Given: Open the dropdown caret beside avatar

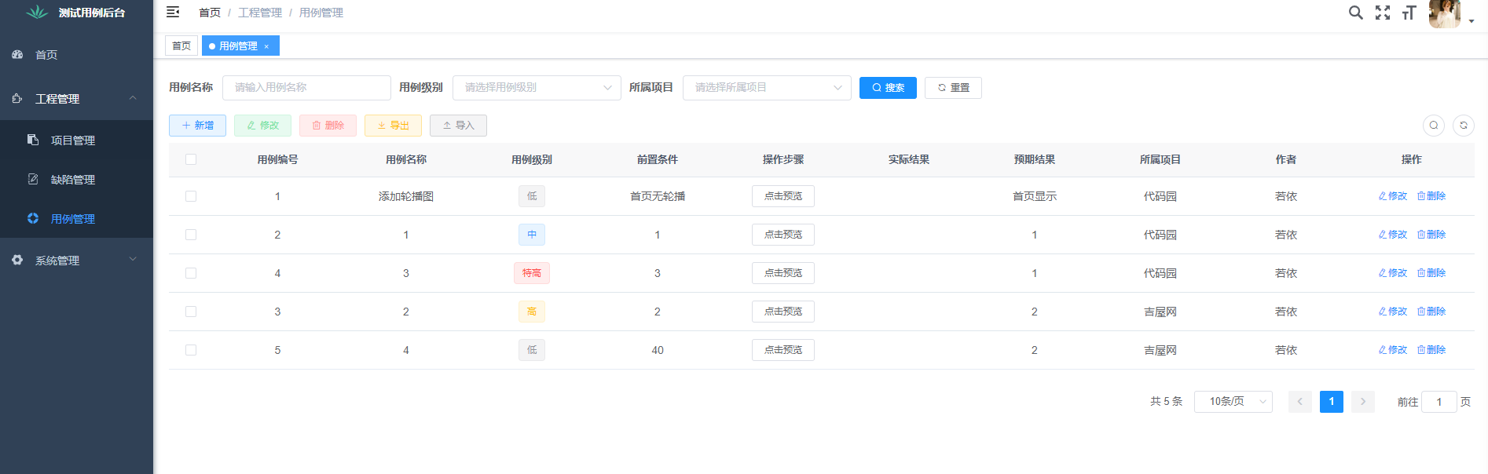Looking at the screenshot, I should 1472,21.
